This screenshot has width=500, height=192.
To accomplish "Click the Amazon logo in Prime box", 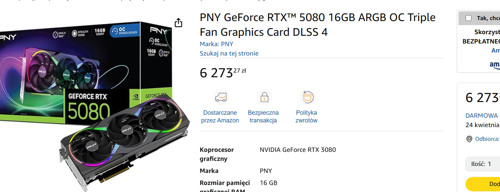I will click(x=495, y=65).
